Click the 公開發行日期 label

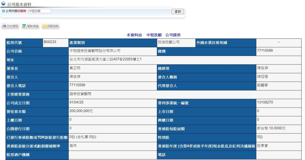[18, 129]
